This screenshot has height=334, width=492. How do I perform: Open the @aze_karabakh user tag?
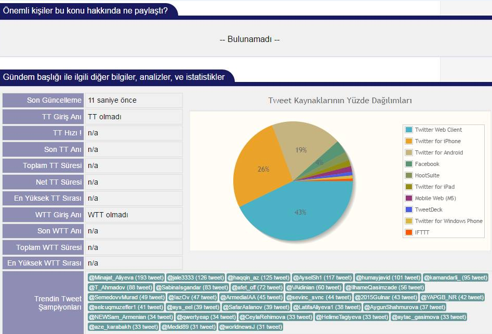point(123,327)
